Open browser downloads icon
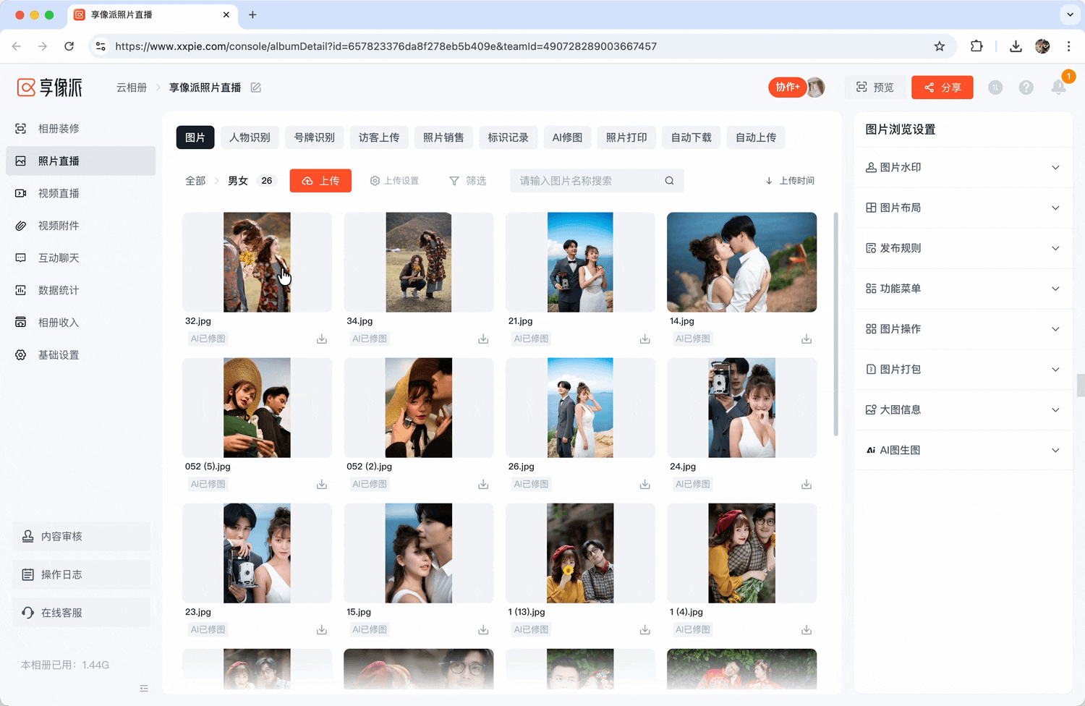 pyautogui.click(x=1016, y=46)
